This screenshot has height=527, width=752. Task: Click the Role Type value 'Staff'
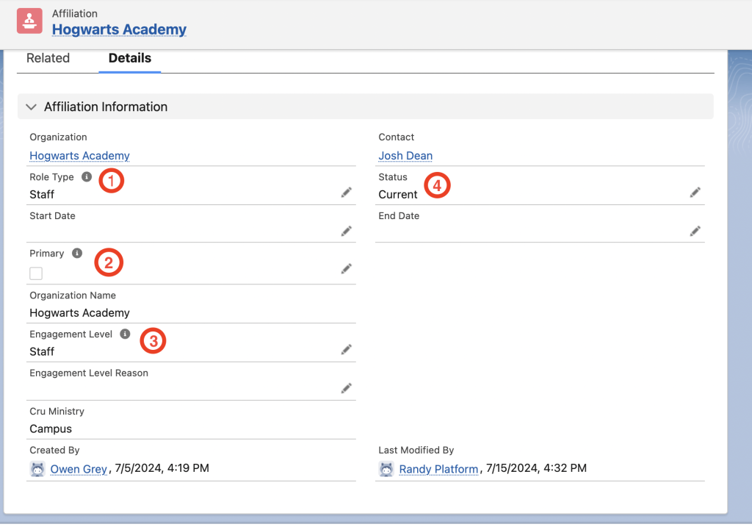(x=42, y=194)
